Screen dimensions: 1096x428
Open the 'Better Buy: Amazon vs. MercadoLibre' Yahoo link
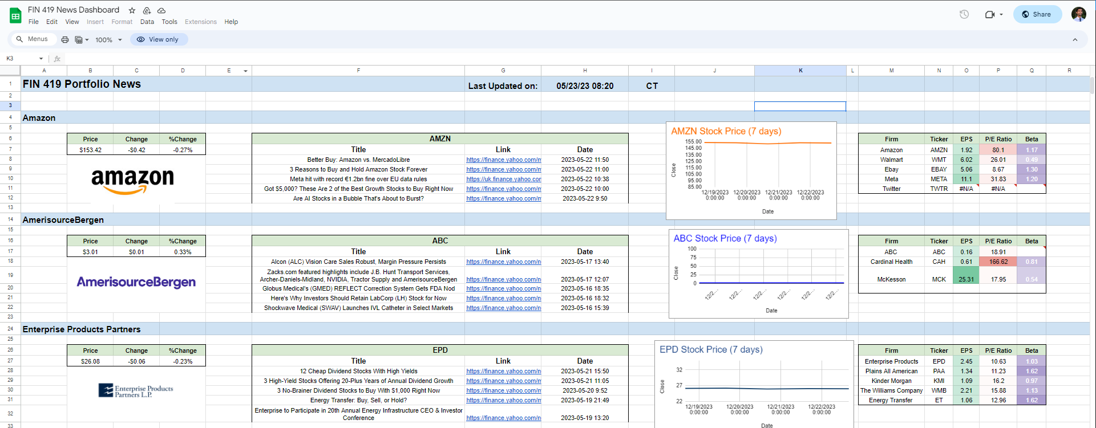click(x=503, y=160)
